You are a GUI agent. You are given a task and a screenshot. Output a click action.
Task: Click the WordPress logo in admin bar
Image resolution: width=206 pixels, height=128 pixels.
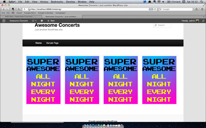[x=4, y=21]
